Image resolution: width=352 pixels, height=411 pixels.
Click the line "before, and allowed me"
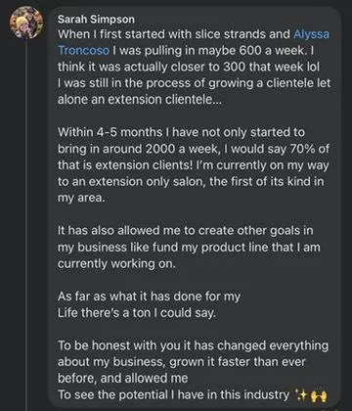[123, 379]
